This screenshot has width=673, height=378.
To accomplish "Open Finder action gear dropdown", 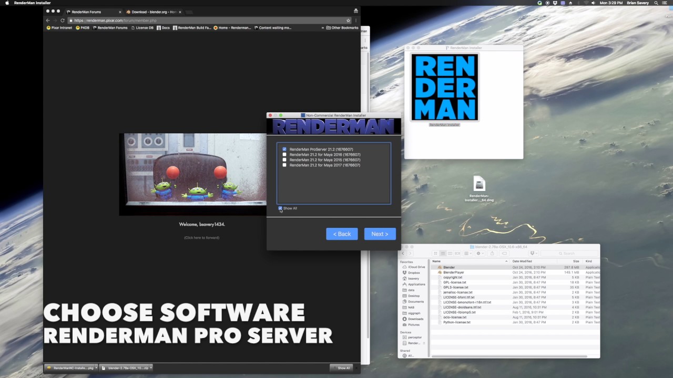I will [x=480, y=253].
